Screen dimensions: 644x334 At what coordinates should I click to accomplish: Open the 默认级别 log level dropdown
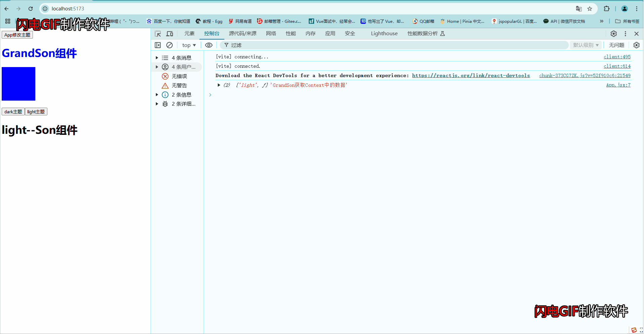click(586, 45)
